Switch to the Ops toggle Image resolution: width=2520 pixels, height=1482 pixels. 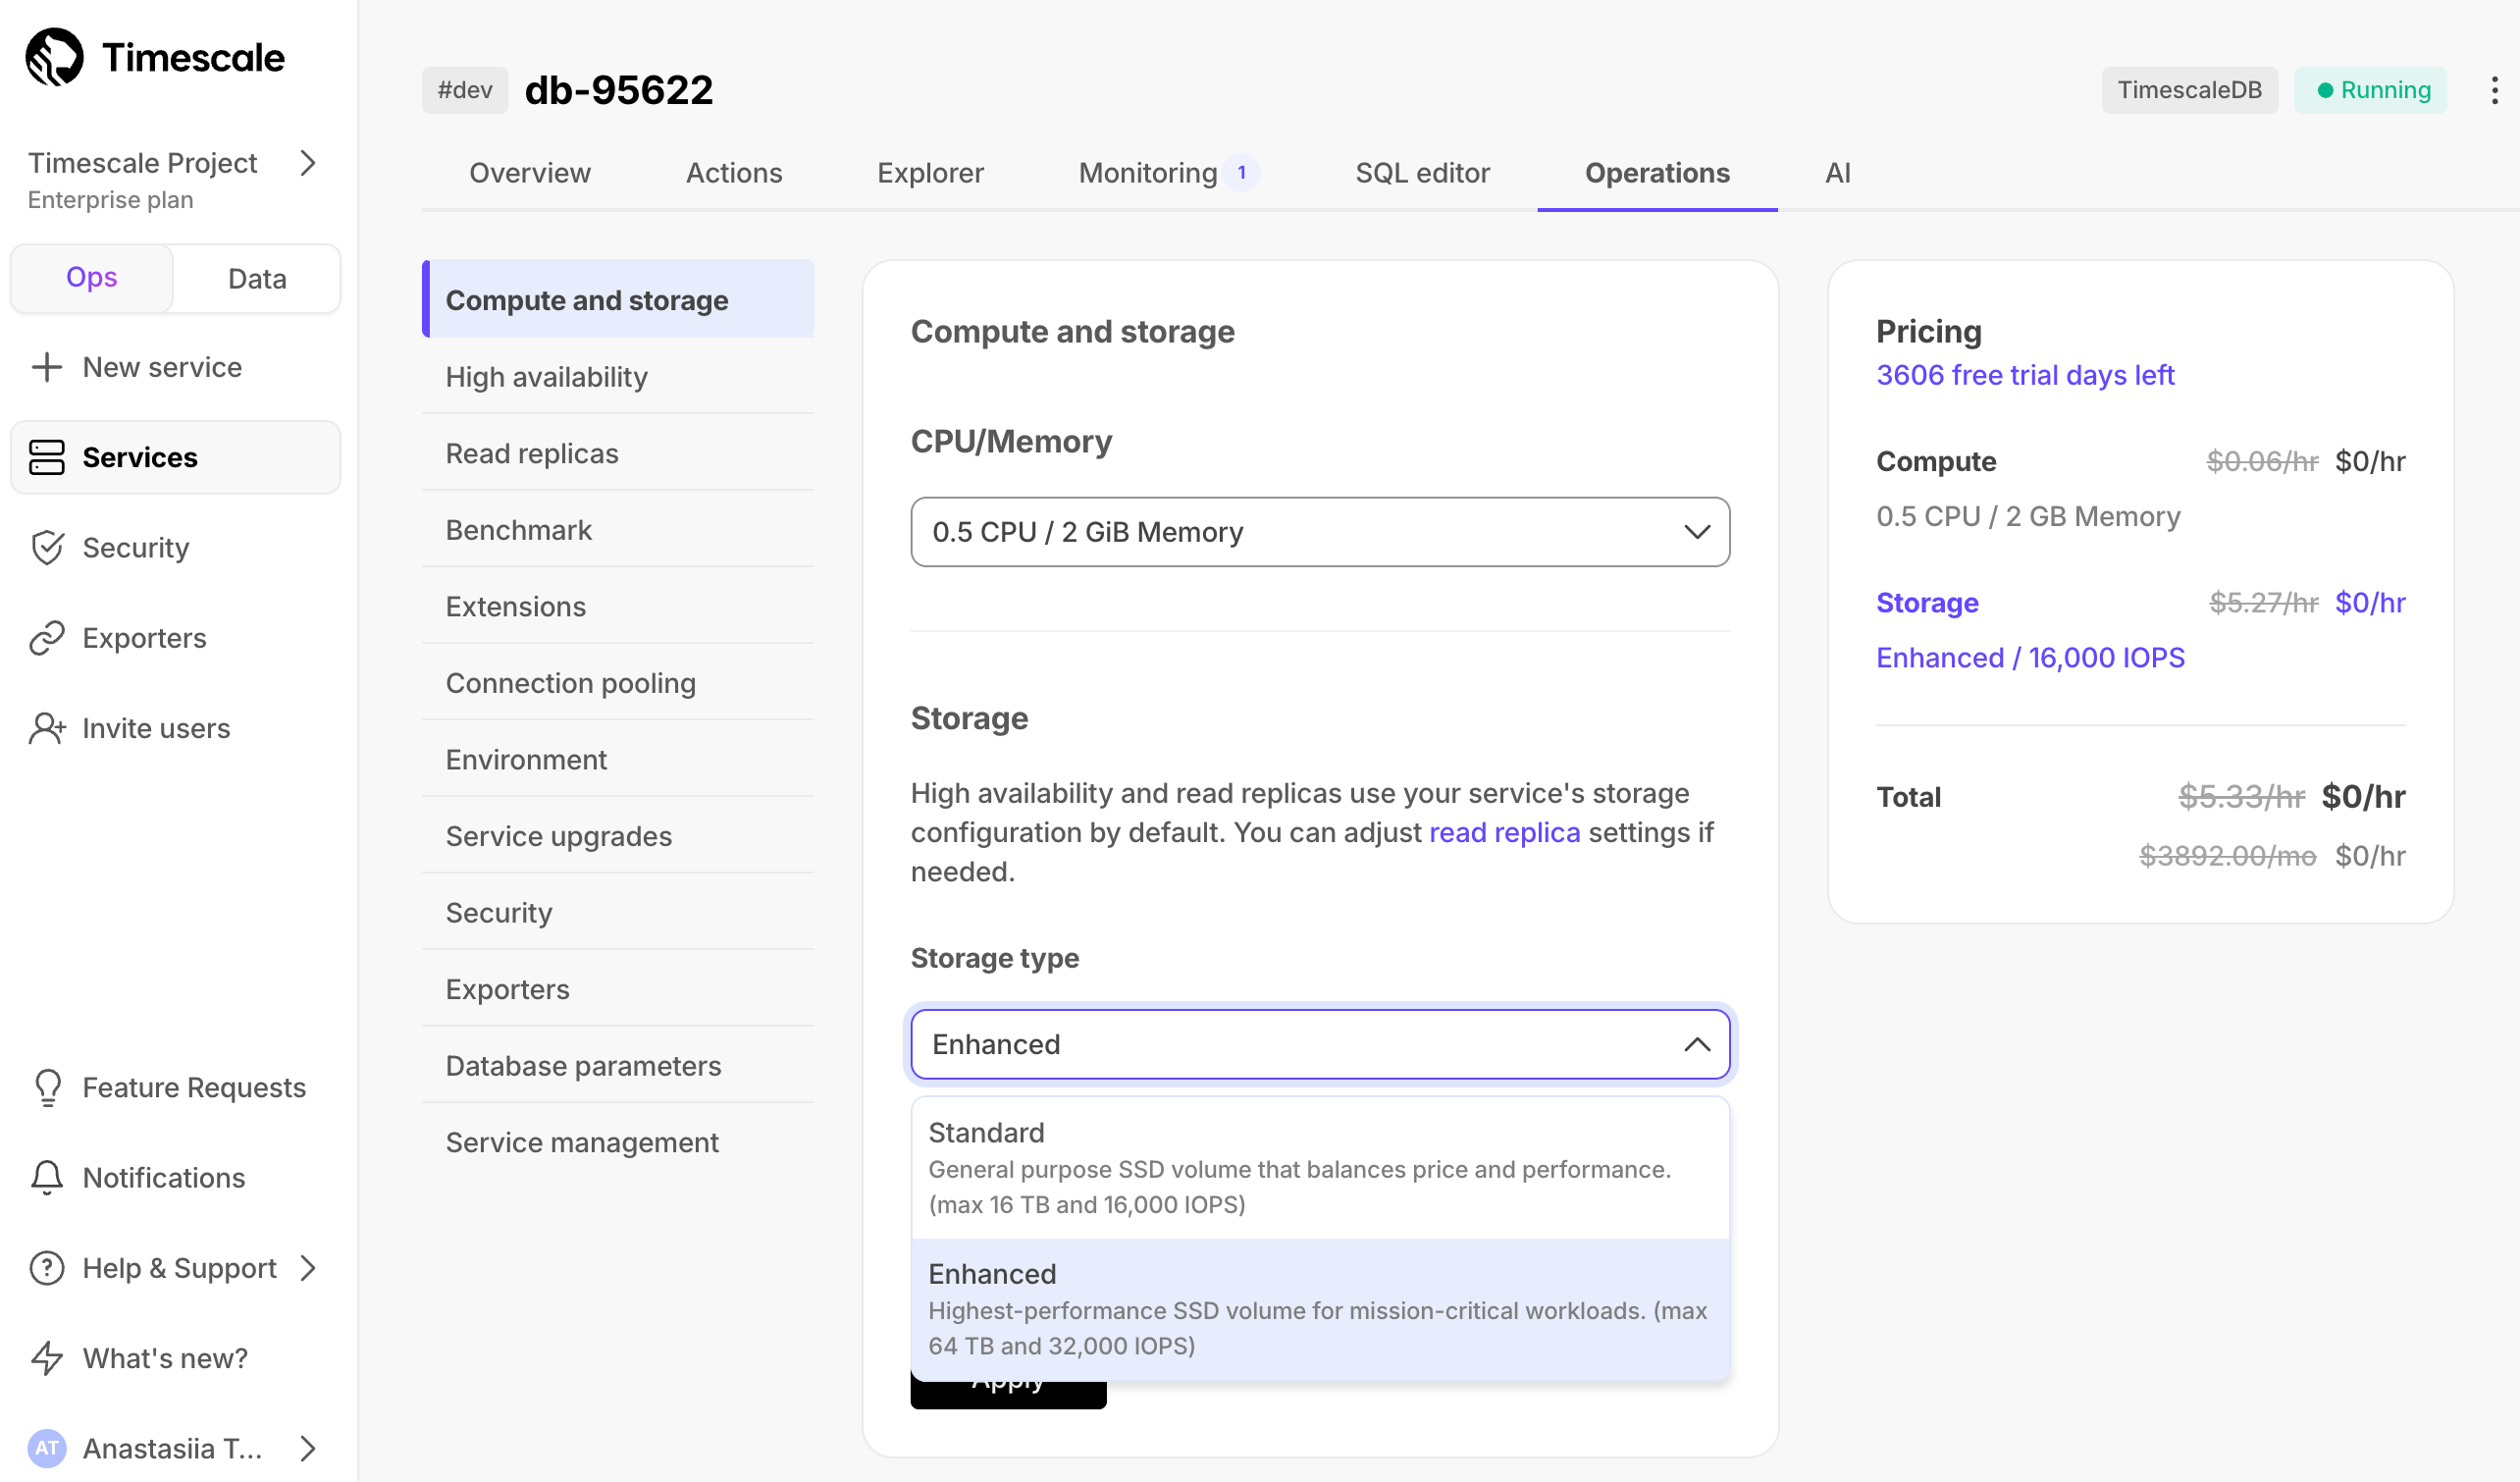pyautogui.click(x=91, y=278)
